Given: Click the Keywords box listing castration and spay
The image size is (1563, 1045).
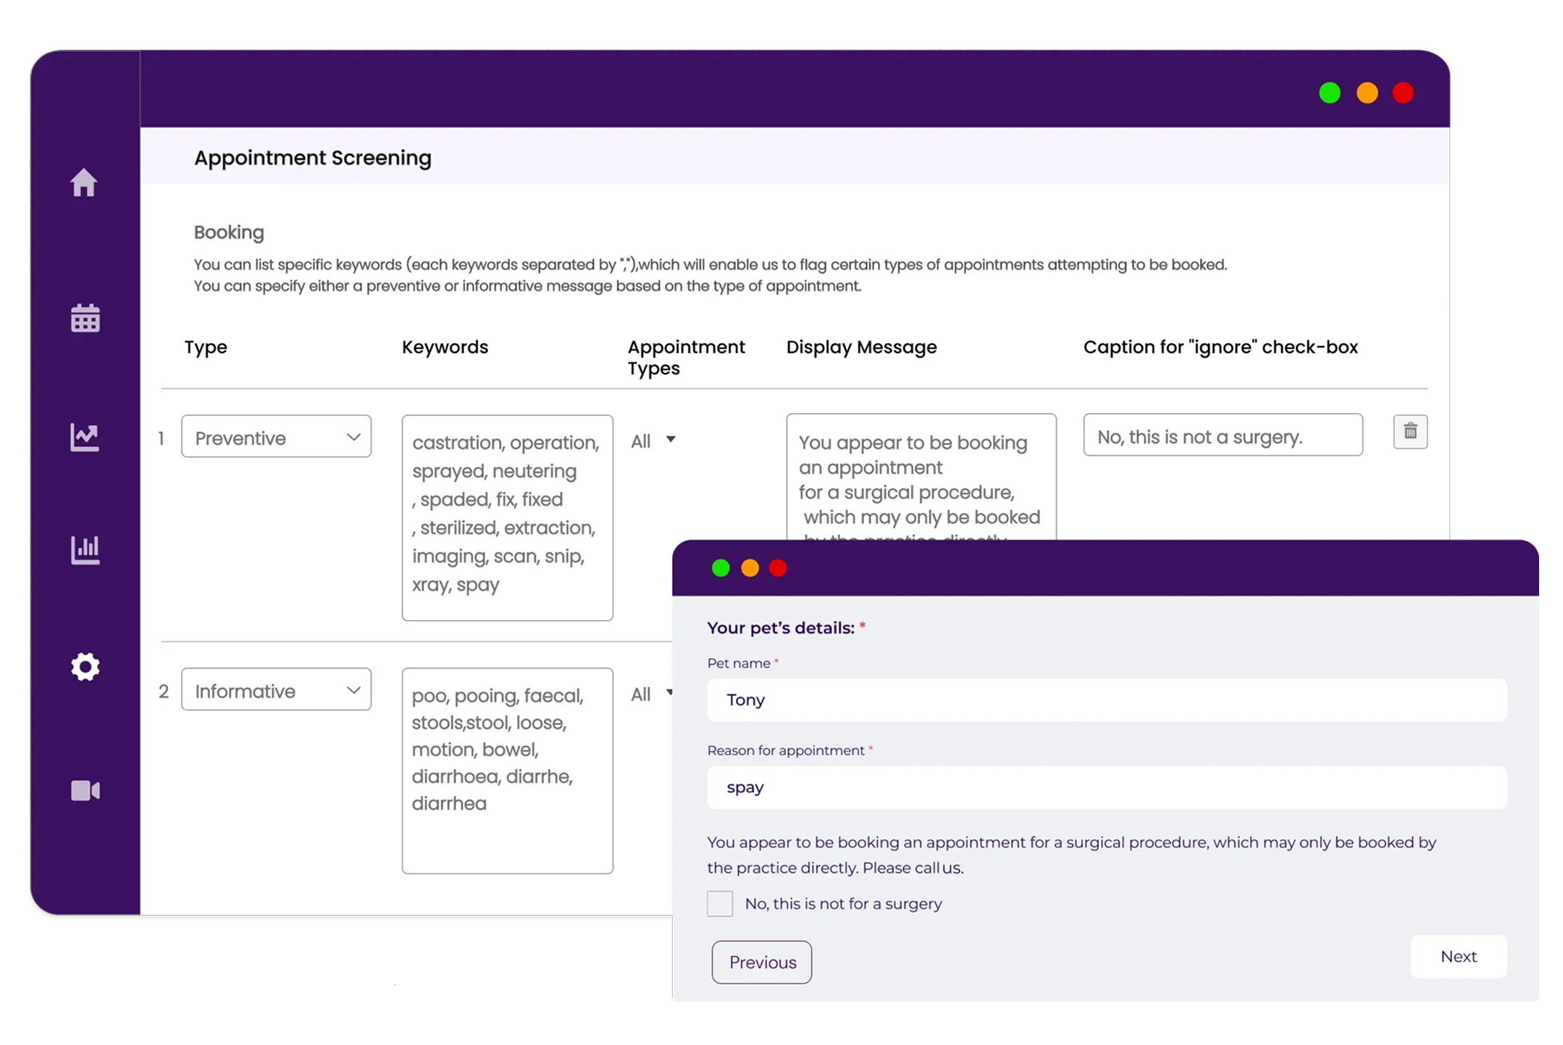Looking at the screenshot, I should pos(506,517).
